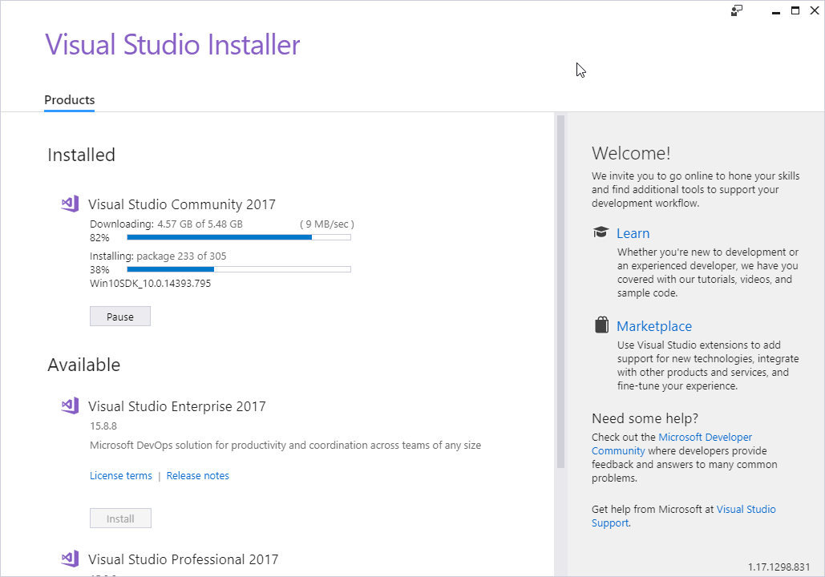The image size is (825, 577).
Task: Open the Marketplace link
Action: [654, 326]
